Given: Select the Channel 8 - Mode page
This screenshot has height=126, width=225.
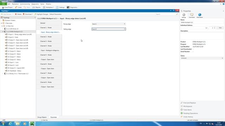Looking at the screenshot, I should pyautogui.click(x=49, y=82).
